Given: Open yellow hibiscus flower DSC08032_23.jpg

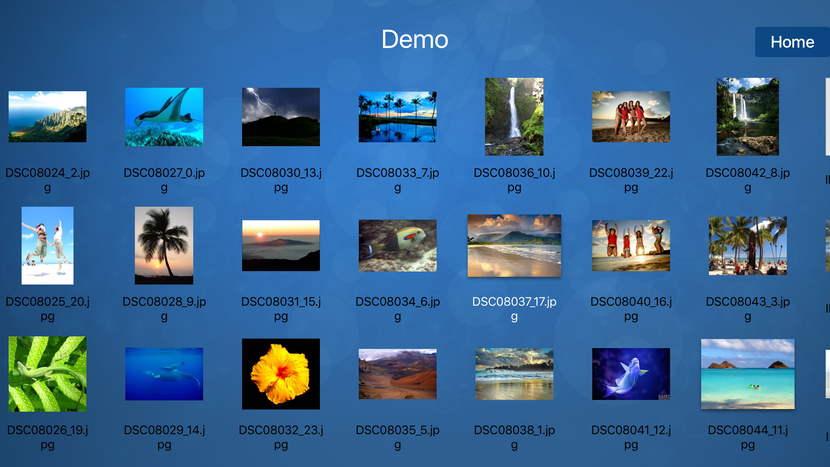Looking at the screenshot, I should tap(281, 374).
